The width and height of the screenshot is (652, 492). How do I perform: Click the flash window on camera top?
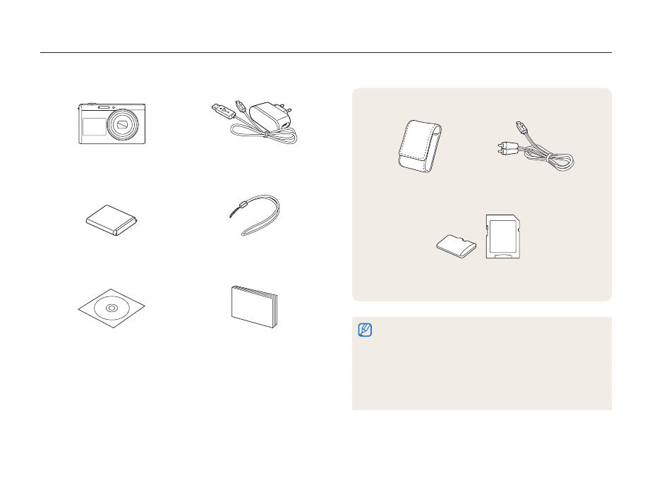(x=104, y=107)
